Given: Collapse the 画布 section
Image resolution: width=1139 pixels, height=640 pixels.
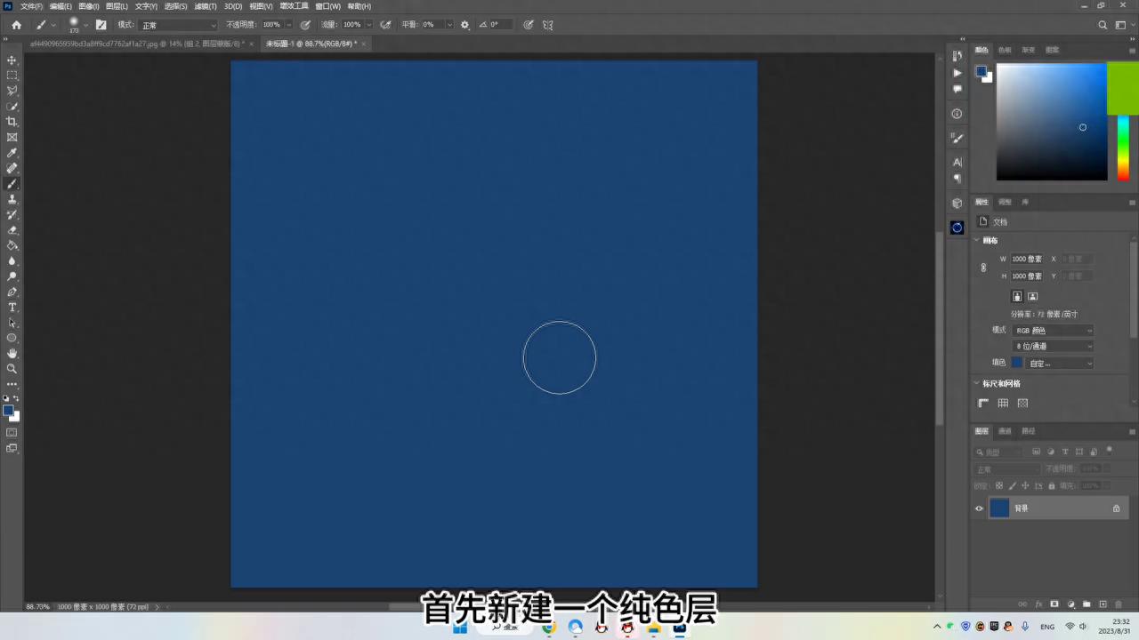Looking at the screenshot, I should pos(977,240).
